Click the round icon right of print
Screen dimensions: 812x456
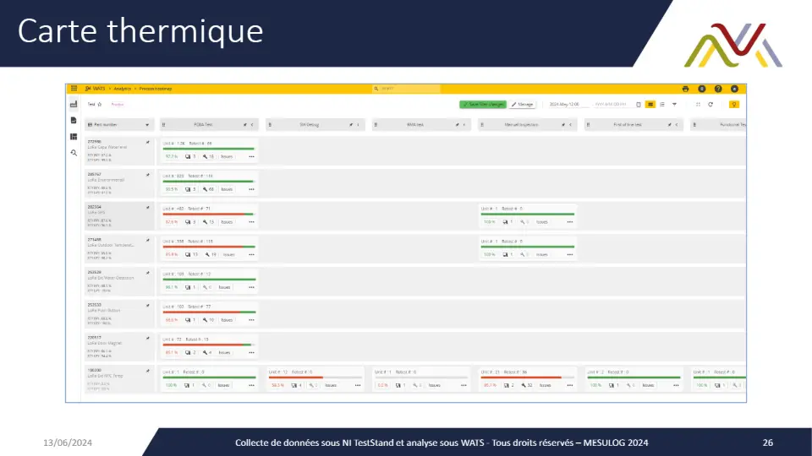702,89
